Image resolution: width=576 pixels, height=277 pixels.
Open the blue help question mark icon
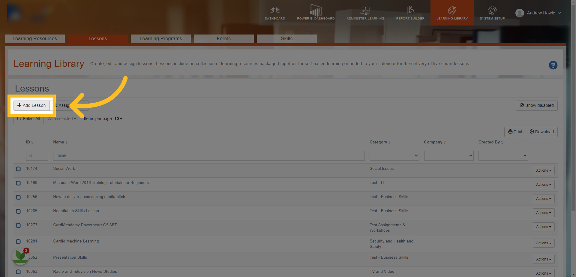[x=553, y=65]
